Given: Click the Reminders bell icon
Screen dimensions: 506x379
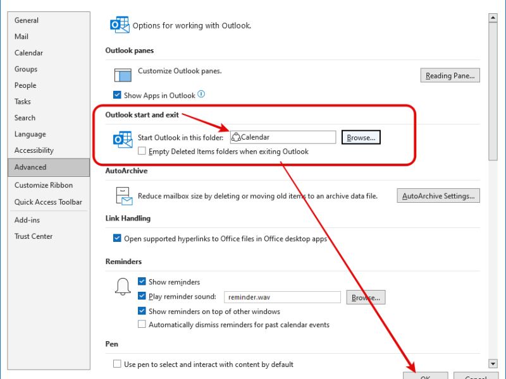Looking at the screenshot, I should click(123, 287).
